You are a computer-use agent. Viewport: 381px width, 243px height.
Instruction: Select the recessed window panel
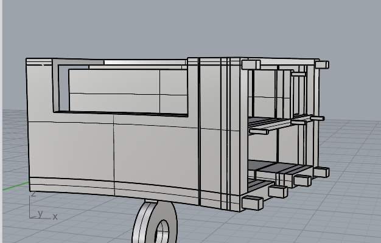coord(128,91)
